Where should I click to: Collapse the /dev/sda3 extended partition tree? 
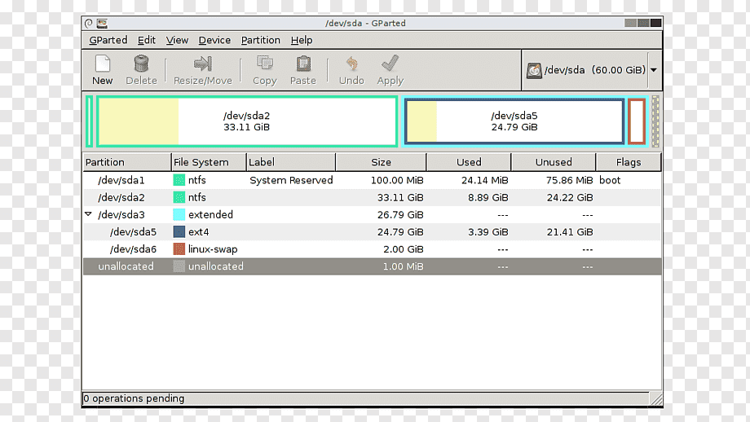[x=89, y=214]
